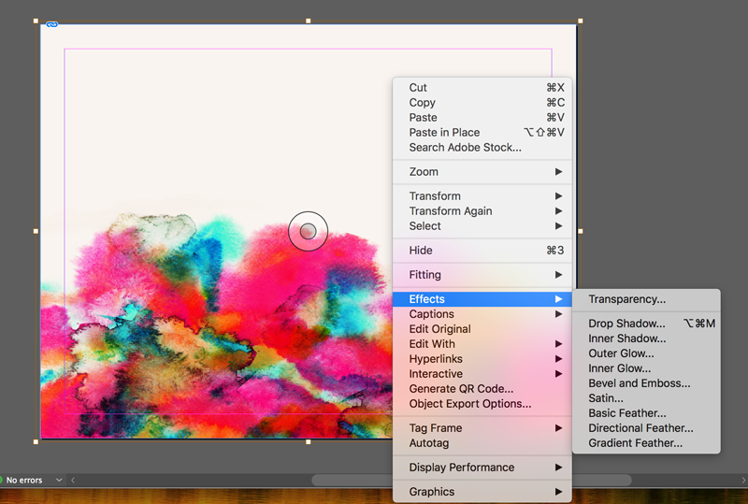Select Paste in Place
Image resolution: width=748 pixels, height=504 pixels.
tap(444, 133)
